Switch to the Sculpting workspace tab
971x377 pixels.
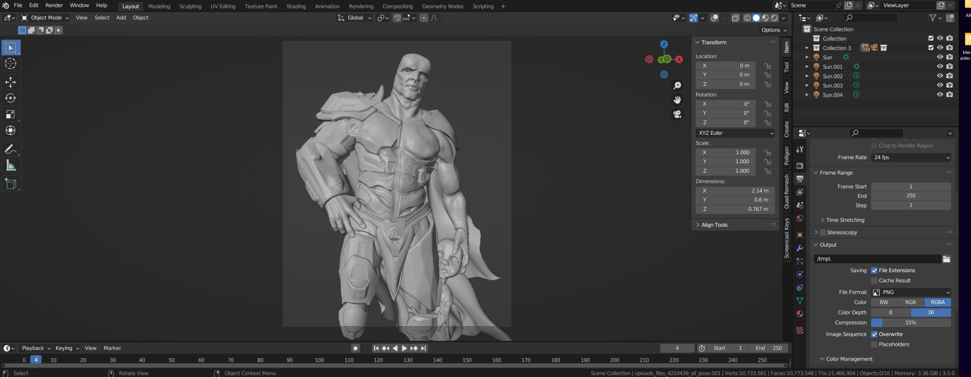(190, 6)
